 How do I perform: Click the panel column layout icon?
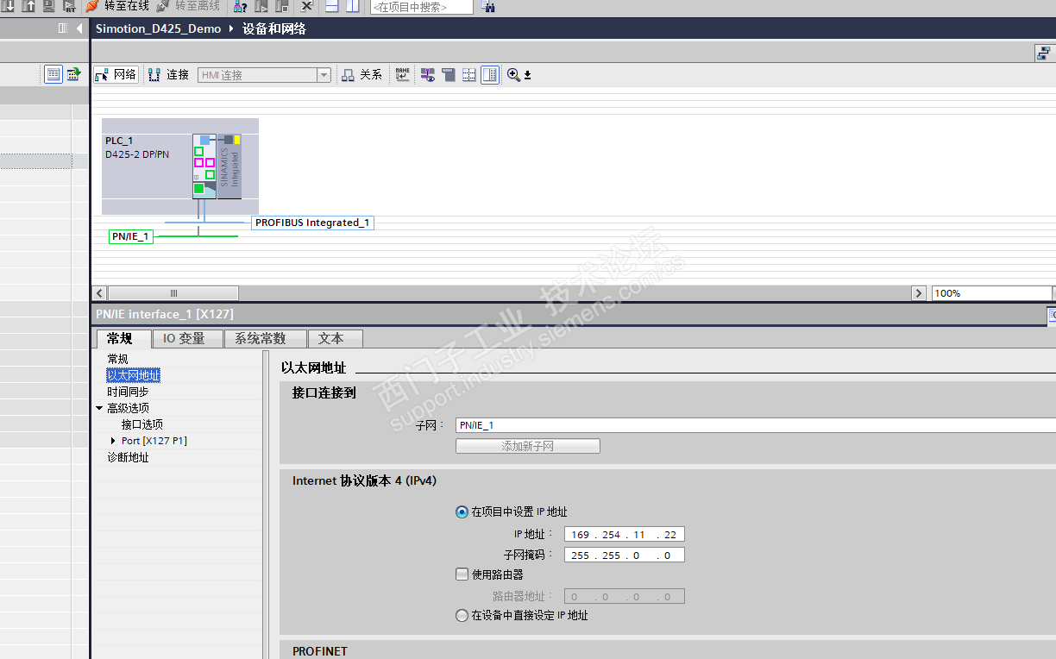62,28
